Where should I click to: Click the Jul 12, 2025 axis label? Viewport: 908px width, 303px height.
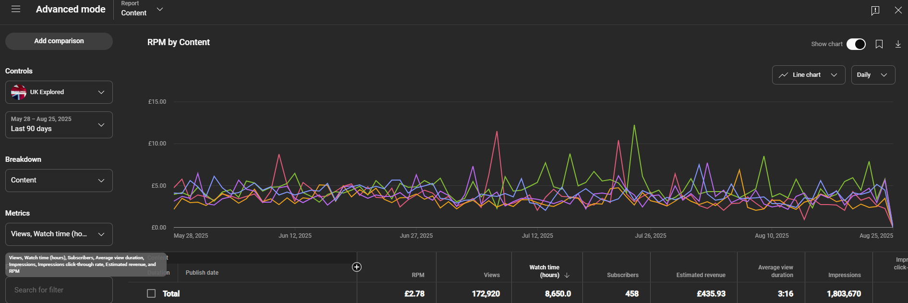pyautogui.click(x=537, y=236)
